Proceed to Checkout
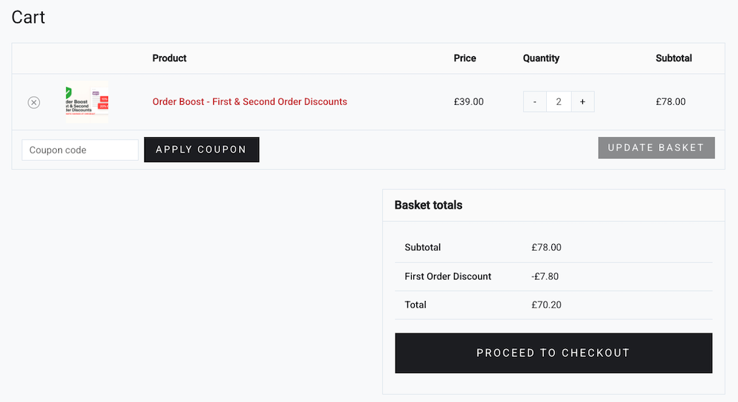 553,353
